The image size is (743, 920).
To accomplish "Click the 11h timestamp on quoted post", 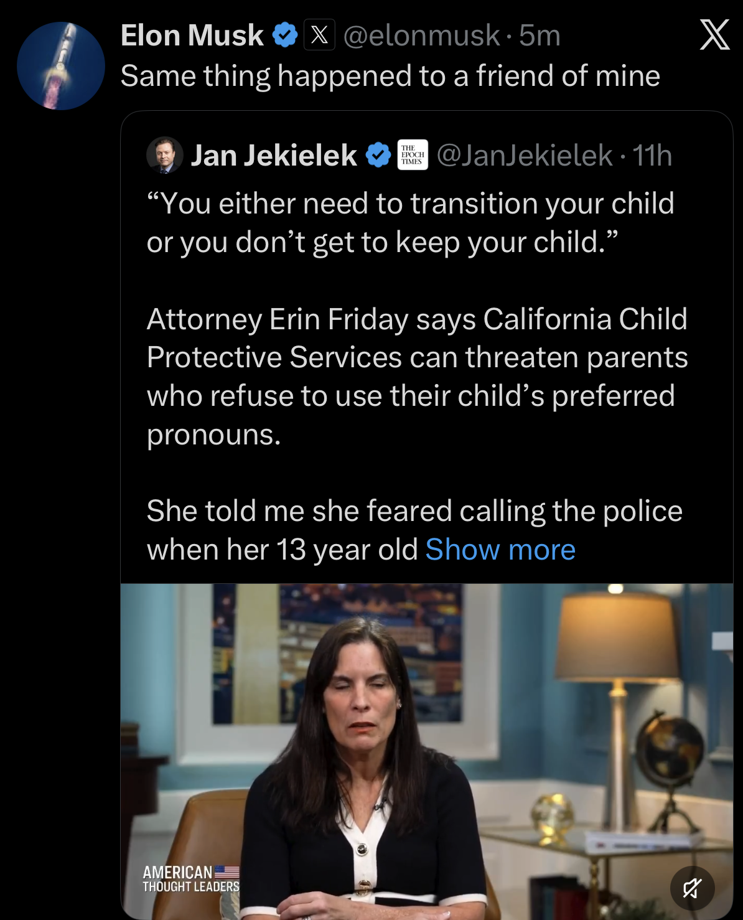I will 652,156.
